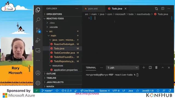Expand the Outline section
Image resolution: width=175 pixels, height=98 pixels.
63,74
